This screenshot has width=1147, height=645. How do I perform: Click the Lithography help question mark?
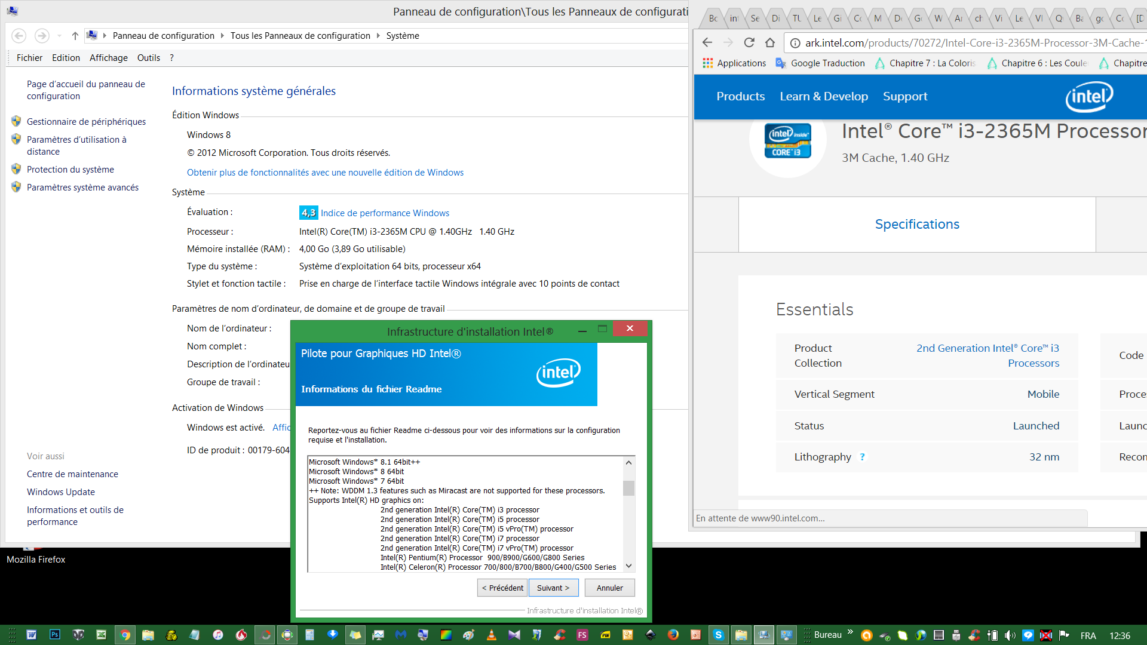click(x=862, y=457)
